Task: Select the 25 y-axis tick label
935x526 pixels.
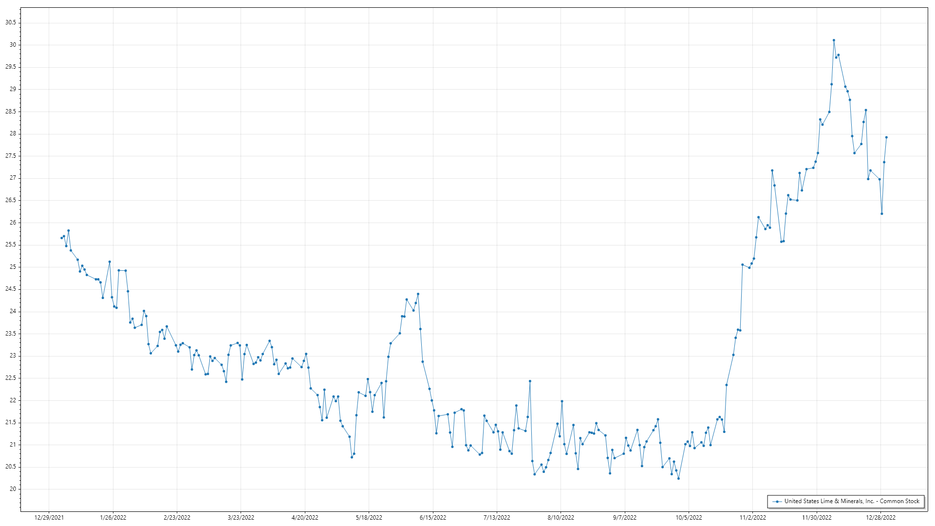Action: point(13,267)
